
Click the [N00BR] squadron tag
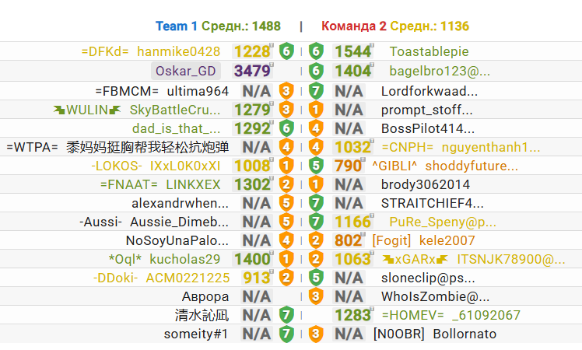398,334
